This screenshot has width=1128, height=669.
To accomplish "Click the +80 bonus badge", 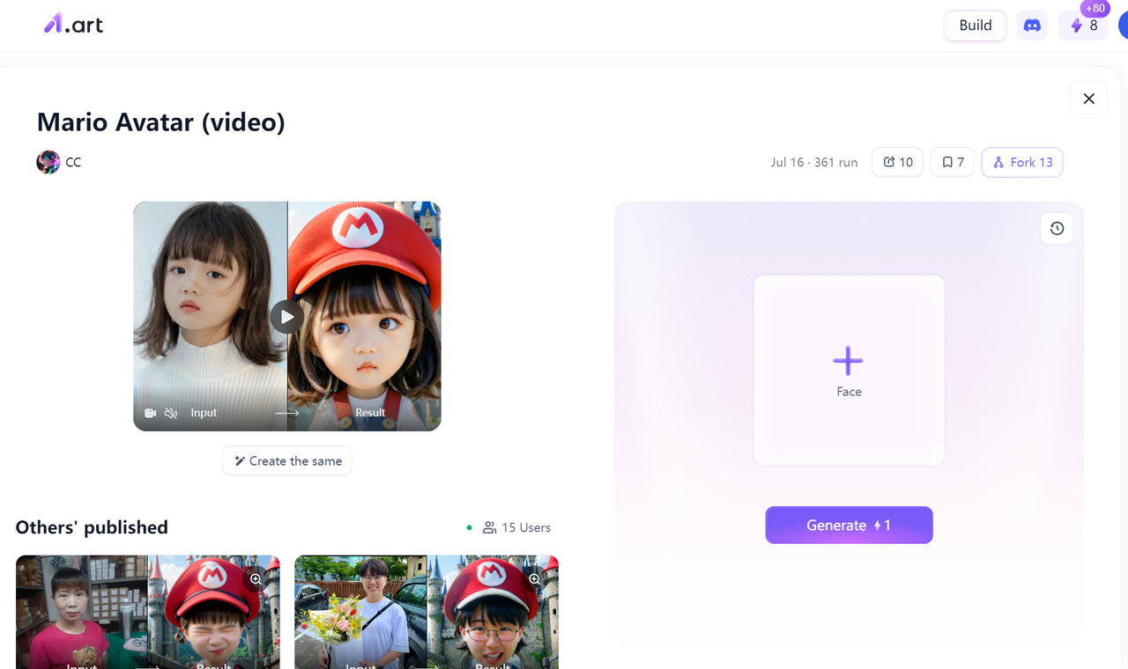I will pos(1095,8).
